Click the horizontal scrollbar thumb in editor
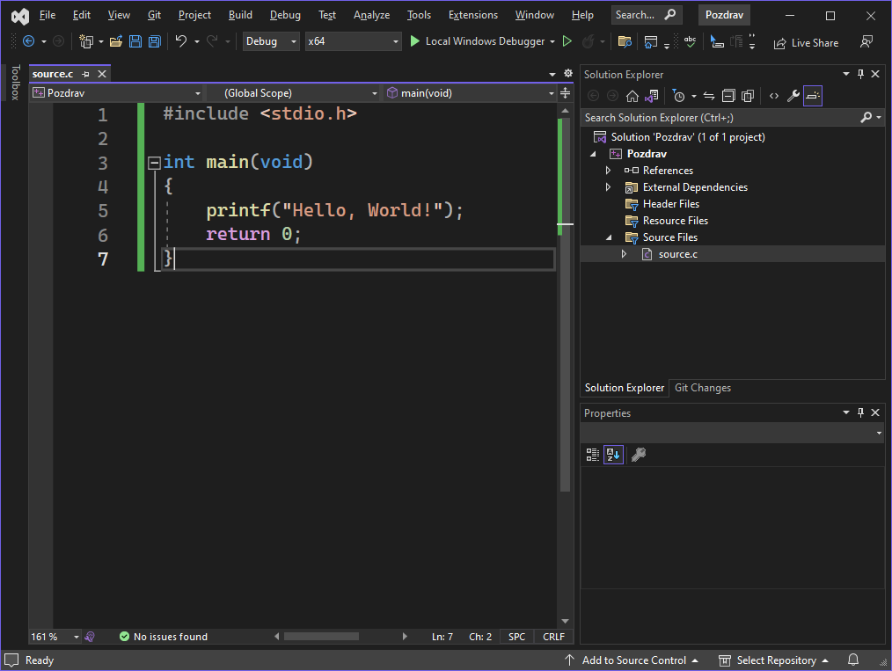Viewport: 892px width, 671px height. coord(321,637)
